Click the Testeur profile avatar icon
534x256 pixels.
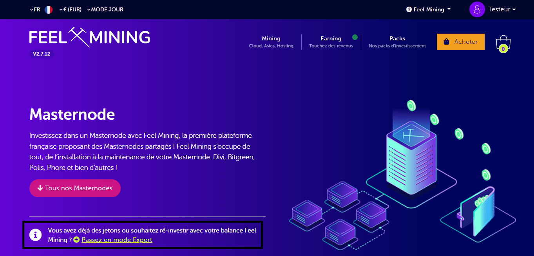click(477, 9)
